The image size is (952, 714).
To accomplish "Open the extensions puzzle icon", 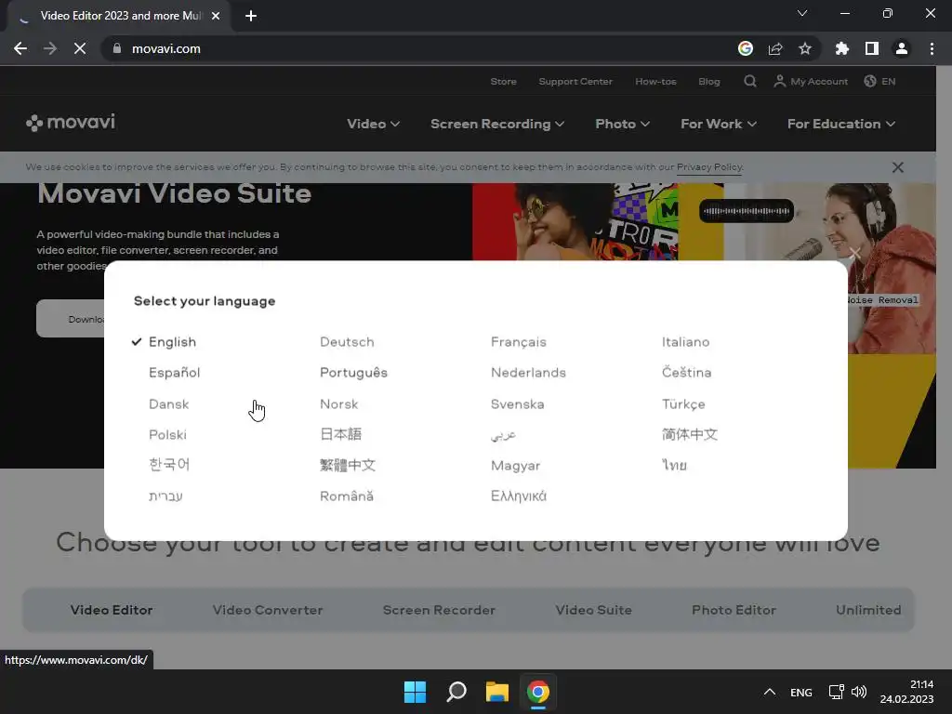I will tap(841, 48).
